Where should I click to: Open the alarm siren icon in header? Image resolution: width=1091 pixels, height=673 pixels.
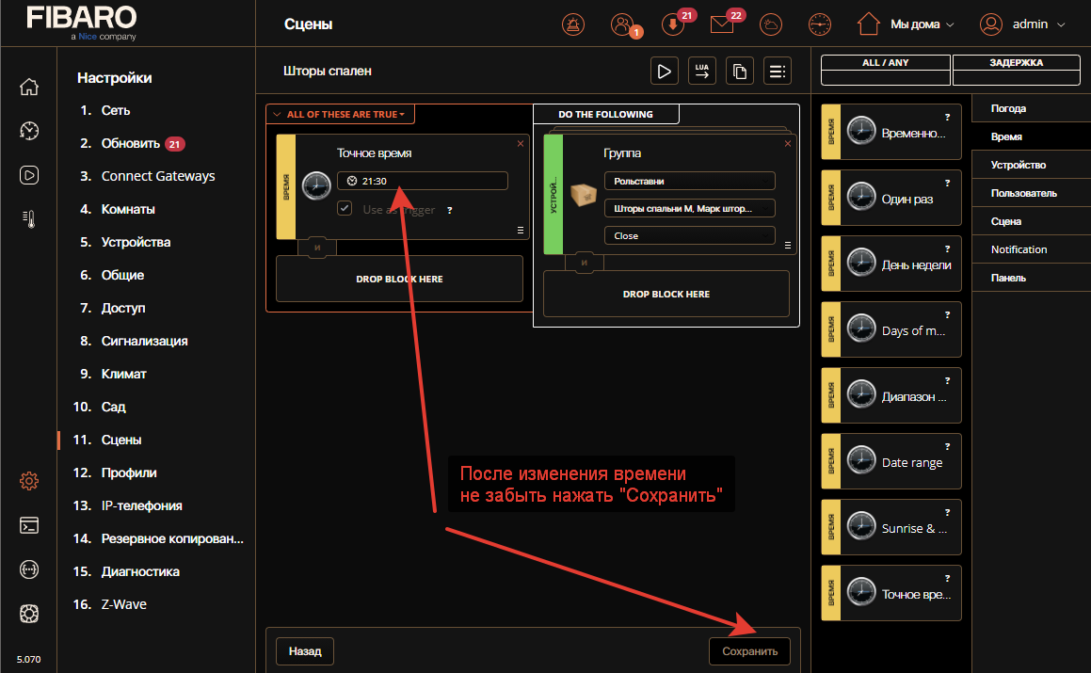(x=573, y=24)
